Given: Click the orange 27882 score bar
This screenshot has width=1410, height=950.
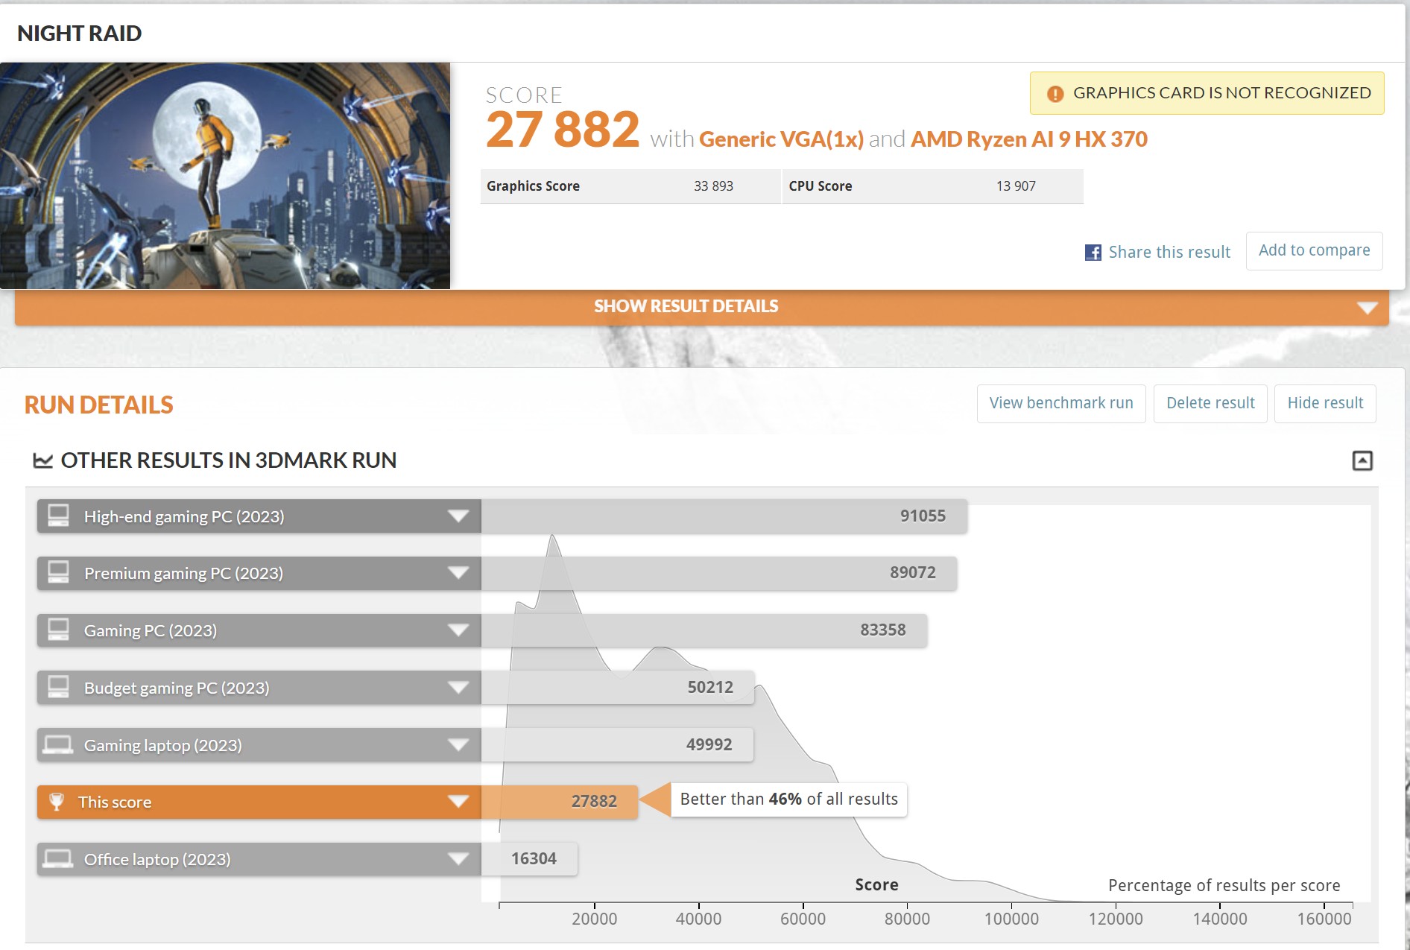Looking at the screenshot, I should (559, 802).
